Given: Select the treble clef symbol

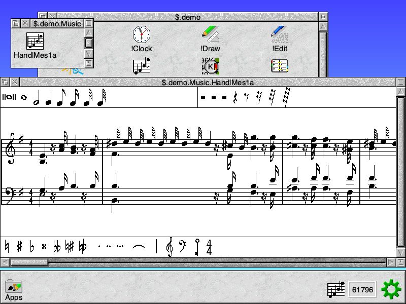Looking at the screenshot, I should click(170, 247).
